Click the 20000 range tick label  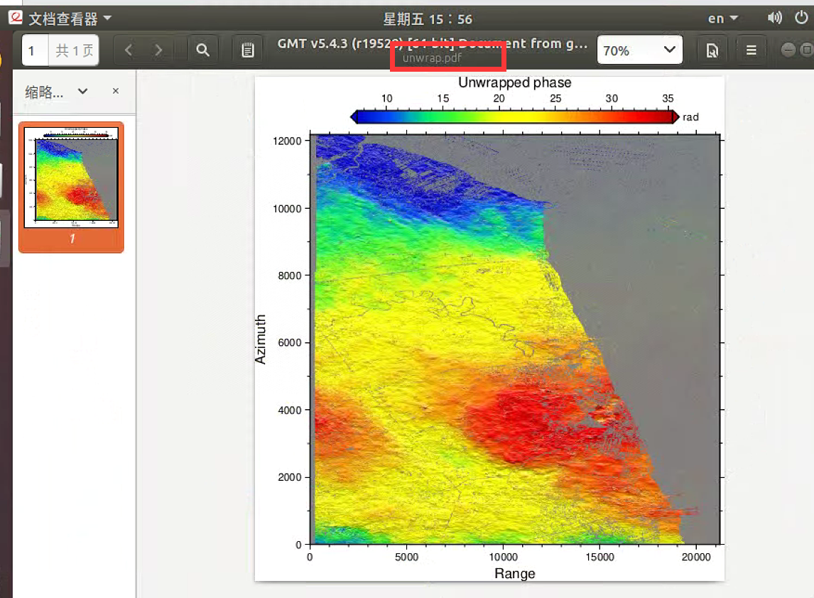(x=695, y=557)
